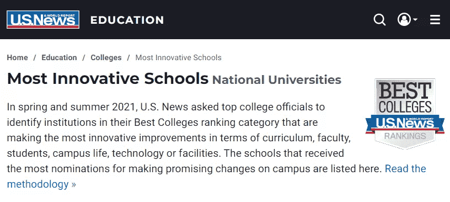Navigate to the Colleges breadcrumb

106,57
